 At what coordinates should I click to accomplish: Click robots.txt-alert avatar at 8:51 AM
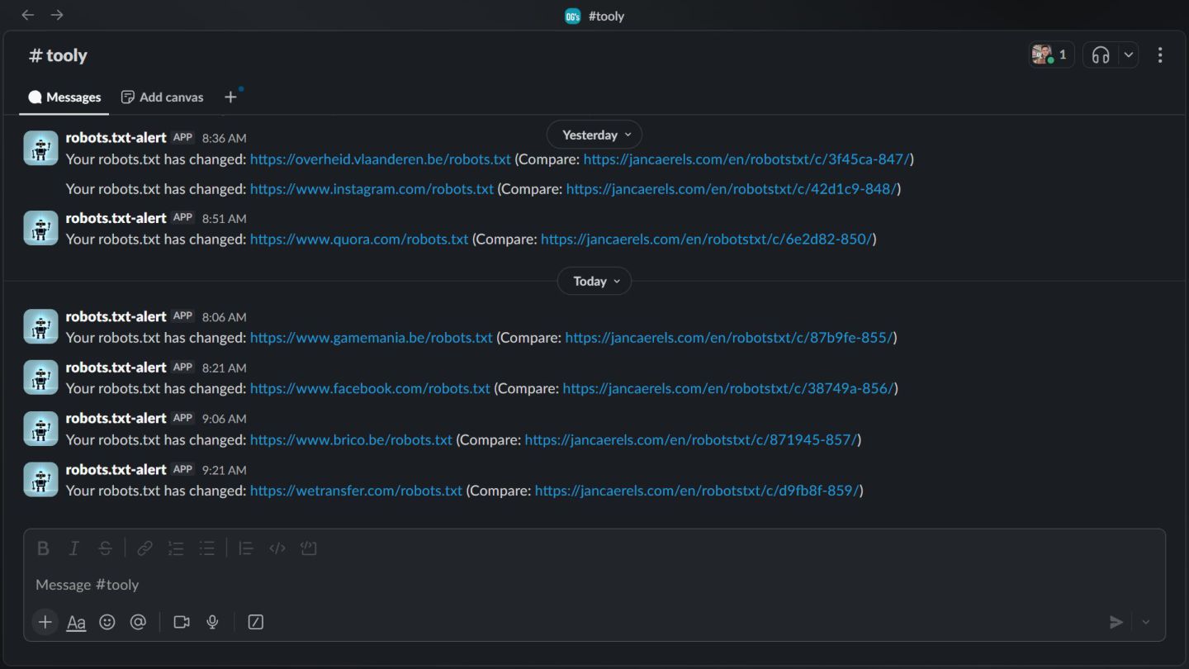[x=40, y=228]
